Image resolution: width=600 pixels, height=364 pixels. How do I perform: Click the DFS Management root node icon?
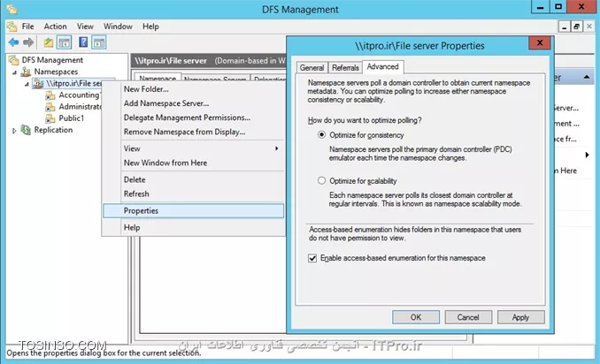(x=14, y=60)
